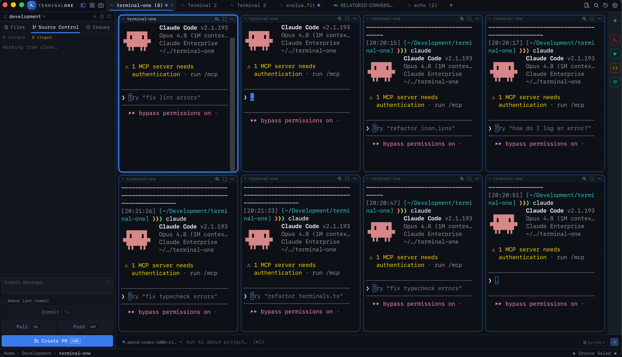
Task: Close the terminal-one (8) tab
Action: [172, 5]
